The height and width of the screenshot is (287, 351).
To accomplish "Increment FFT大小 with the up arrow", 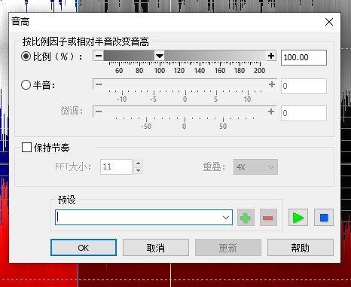I will point(139,163).
